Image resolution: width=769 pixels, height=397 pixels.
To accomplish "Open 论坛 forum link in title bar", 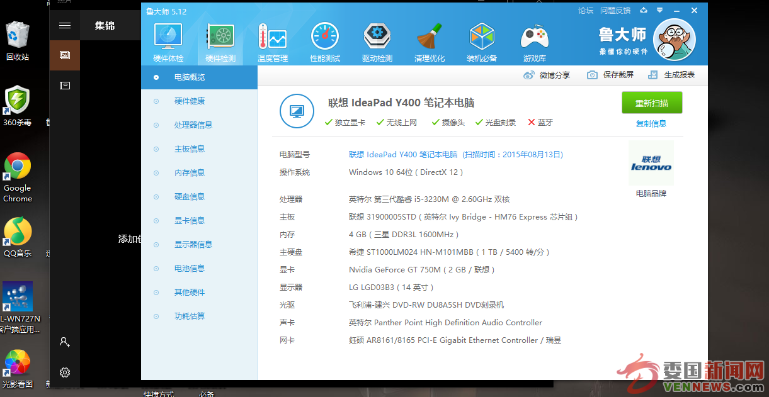I will (x=586, y=11).
